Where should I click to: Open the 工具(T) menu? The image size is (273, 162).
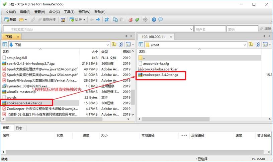[x=69, y=12]
